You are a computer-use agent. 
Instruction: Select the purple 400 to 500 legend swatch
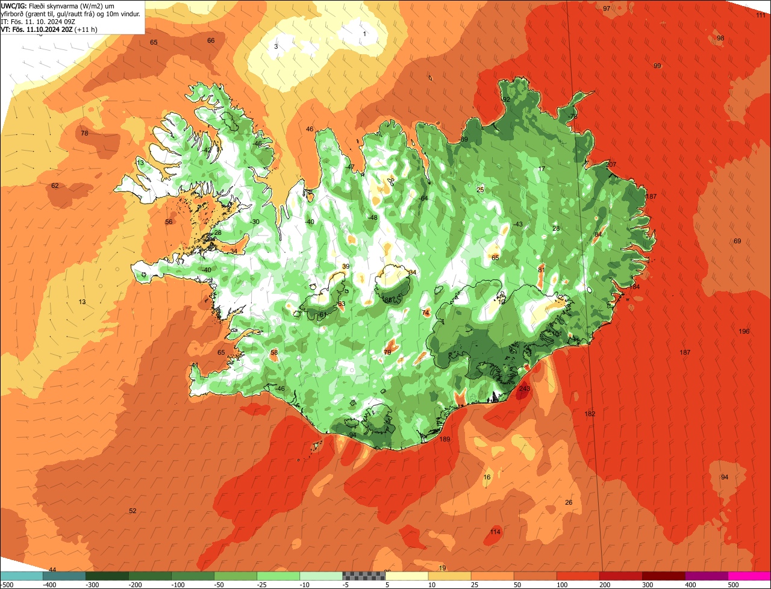(706, 576)
